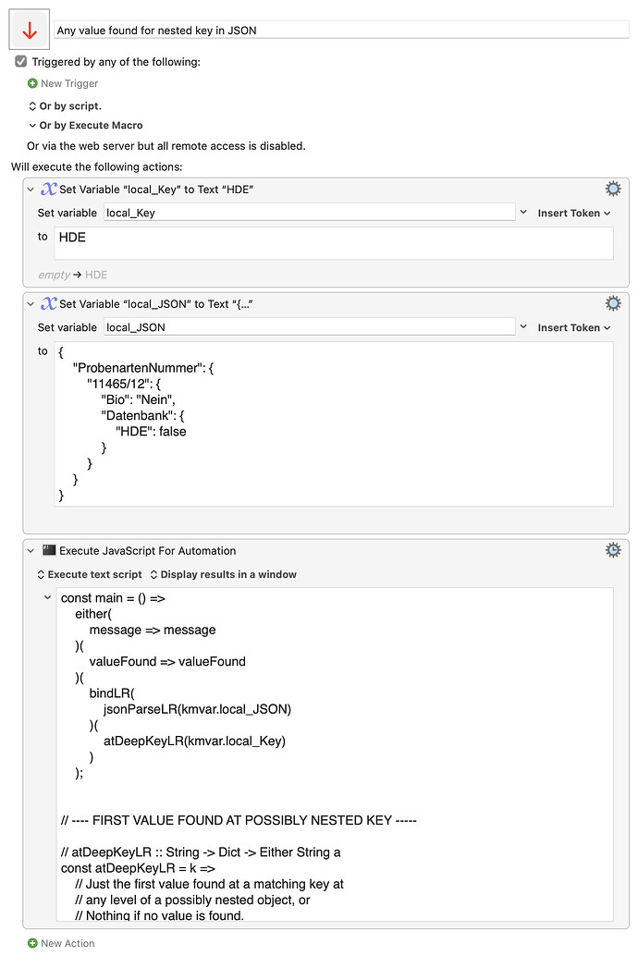Screen dimensions: 638x956
Task: Click the variable icon of local_JSON action
Action: tap(49, 303)
